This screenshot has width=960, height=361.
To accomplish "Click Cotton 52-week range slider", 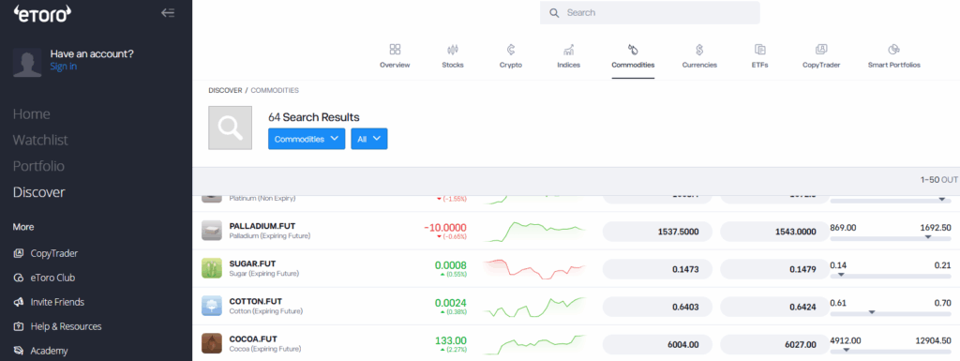I will (891, 313).
